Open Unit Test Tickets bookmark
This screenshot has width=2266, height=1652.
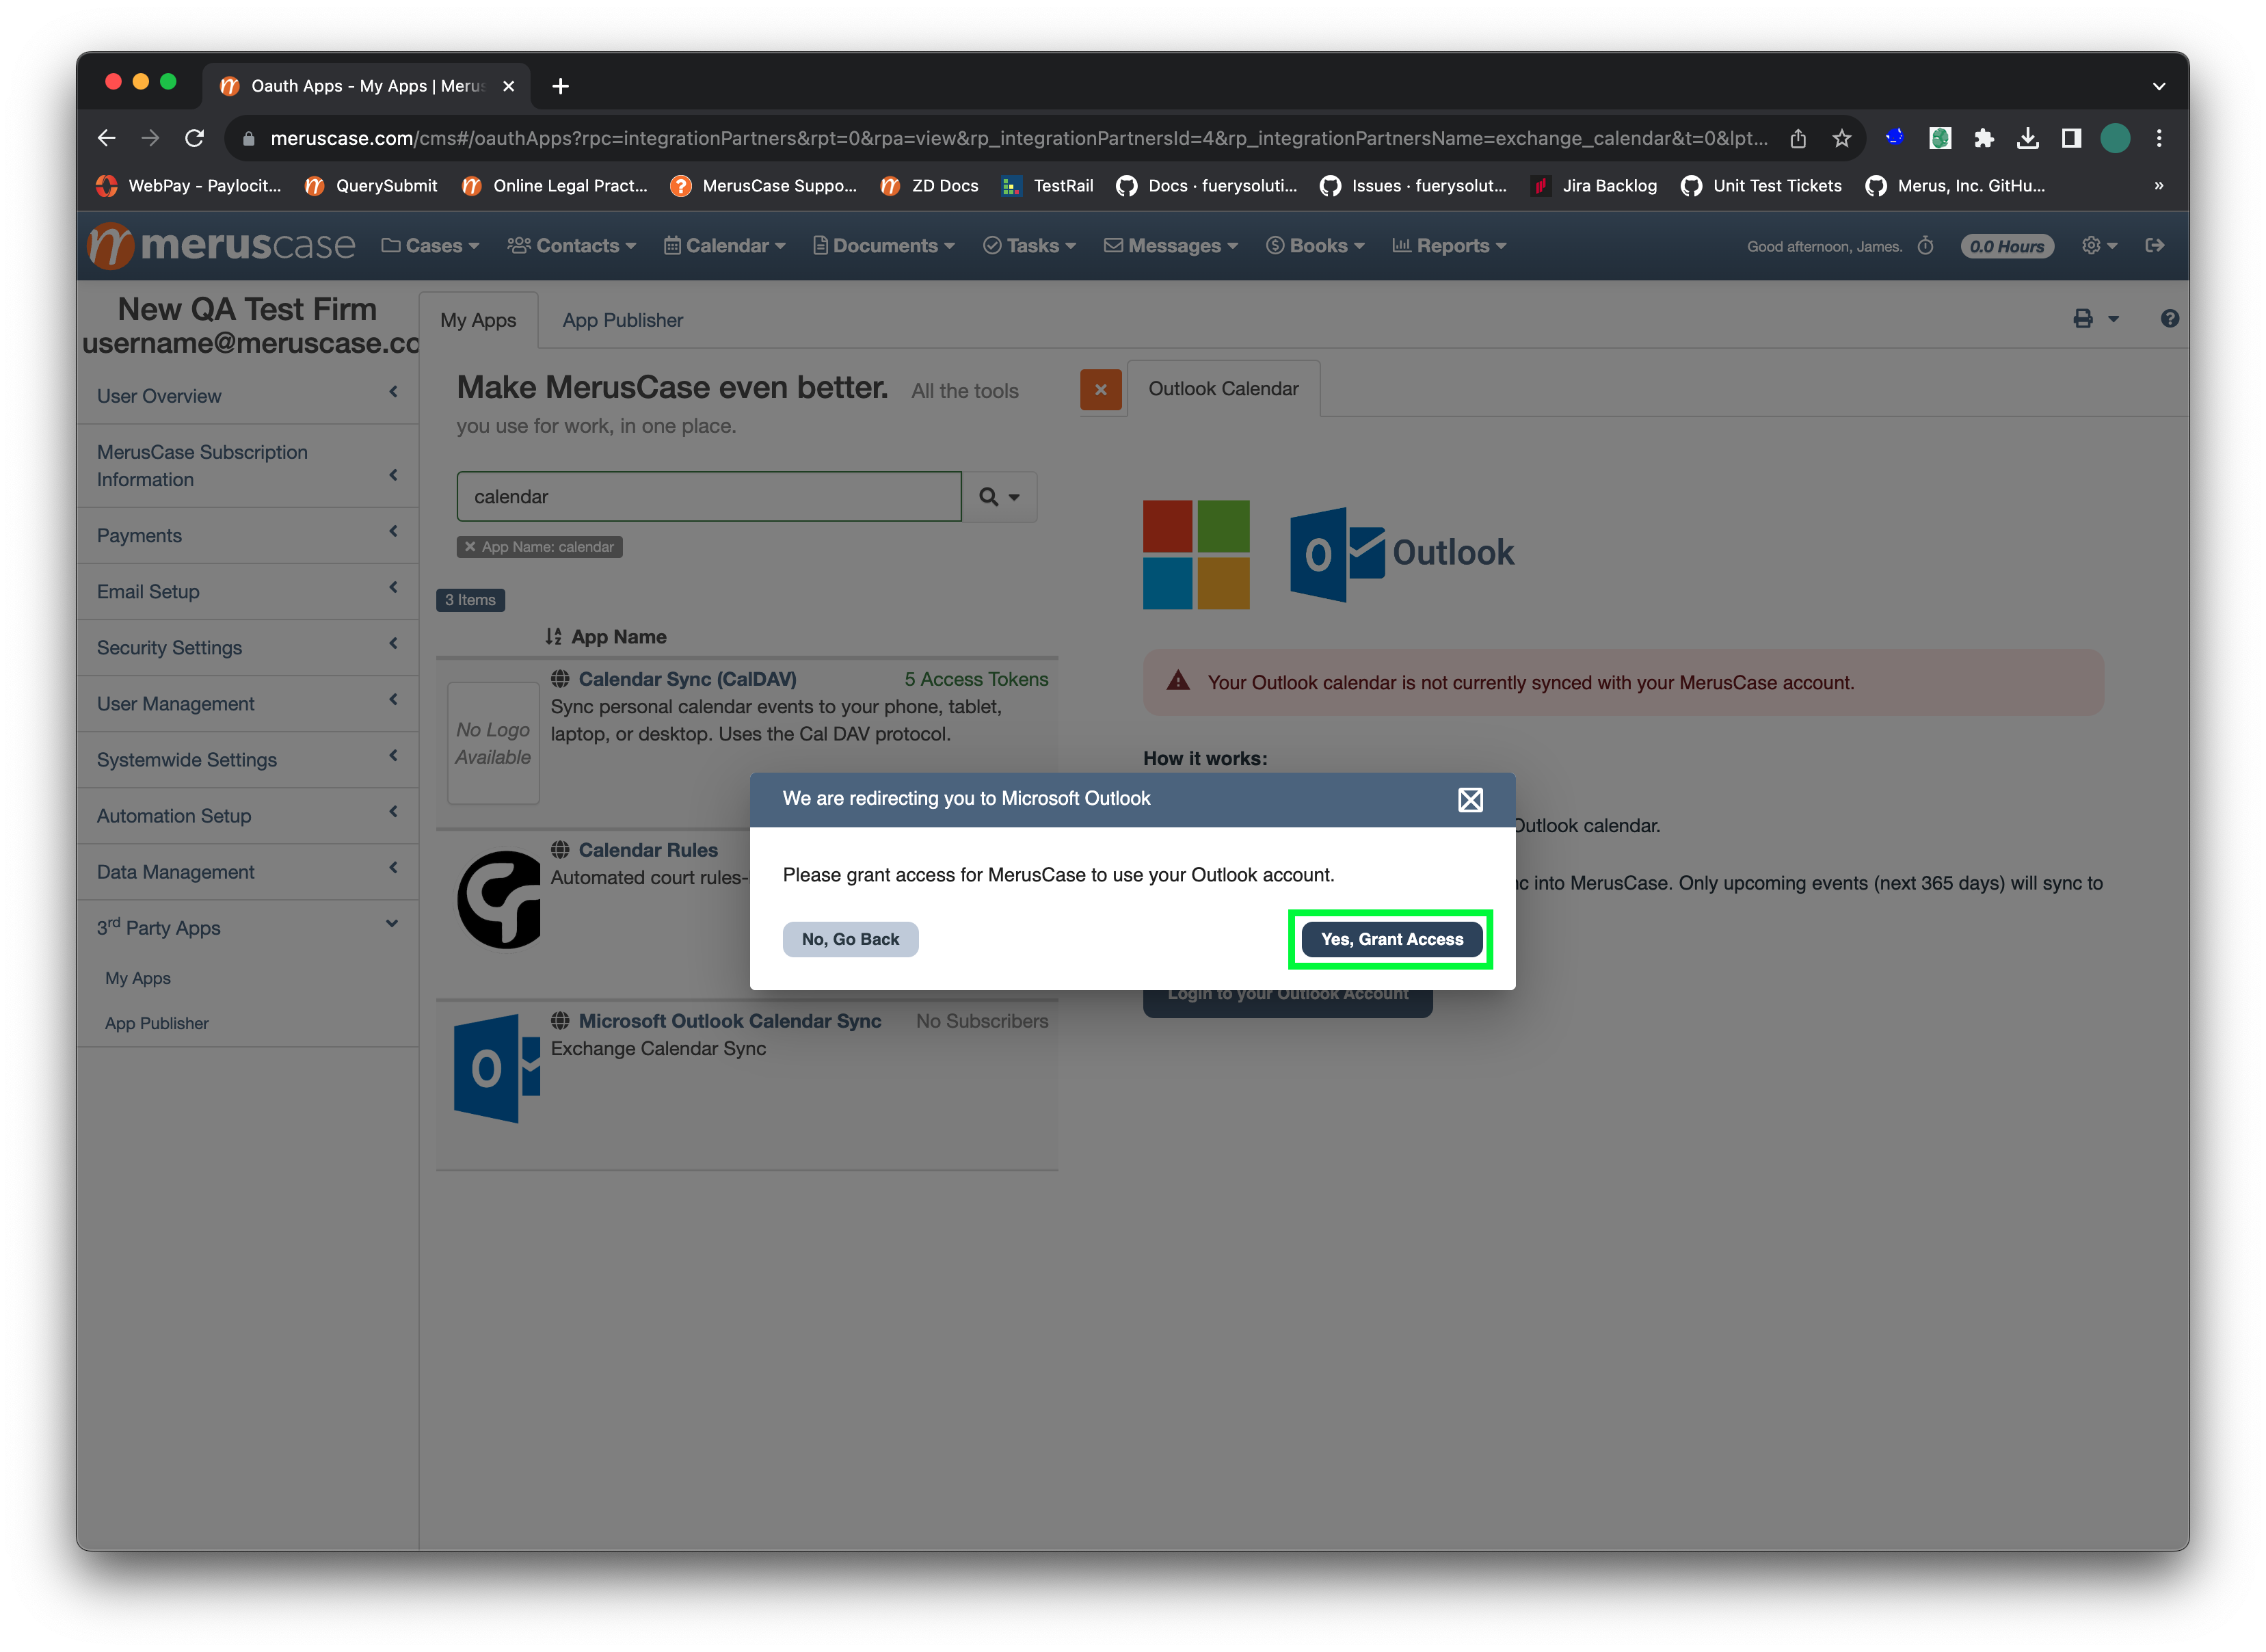point(1761,186)
